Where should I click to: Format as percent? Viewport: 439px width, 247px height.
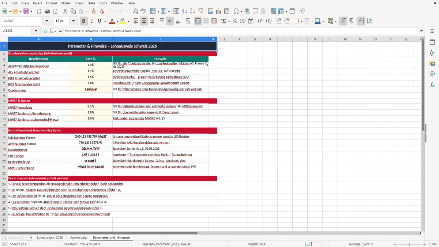(x=234, y=21)
